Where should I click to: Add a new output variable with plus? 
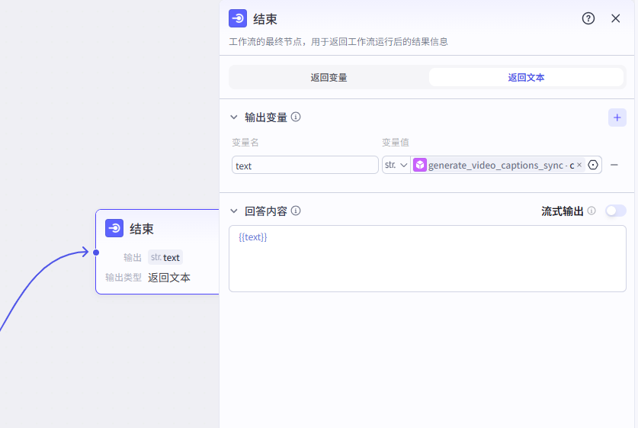coord(617,117)
